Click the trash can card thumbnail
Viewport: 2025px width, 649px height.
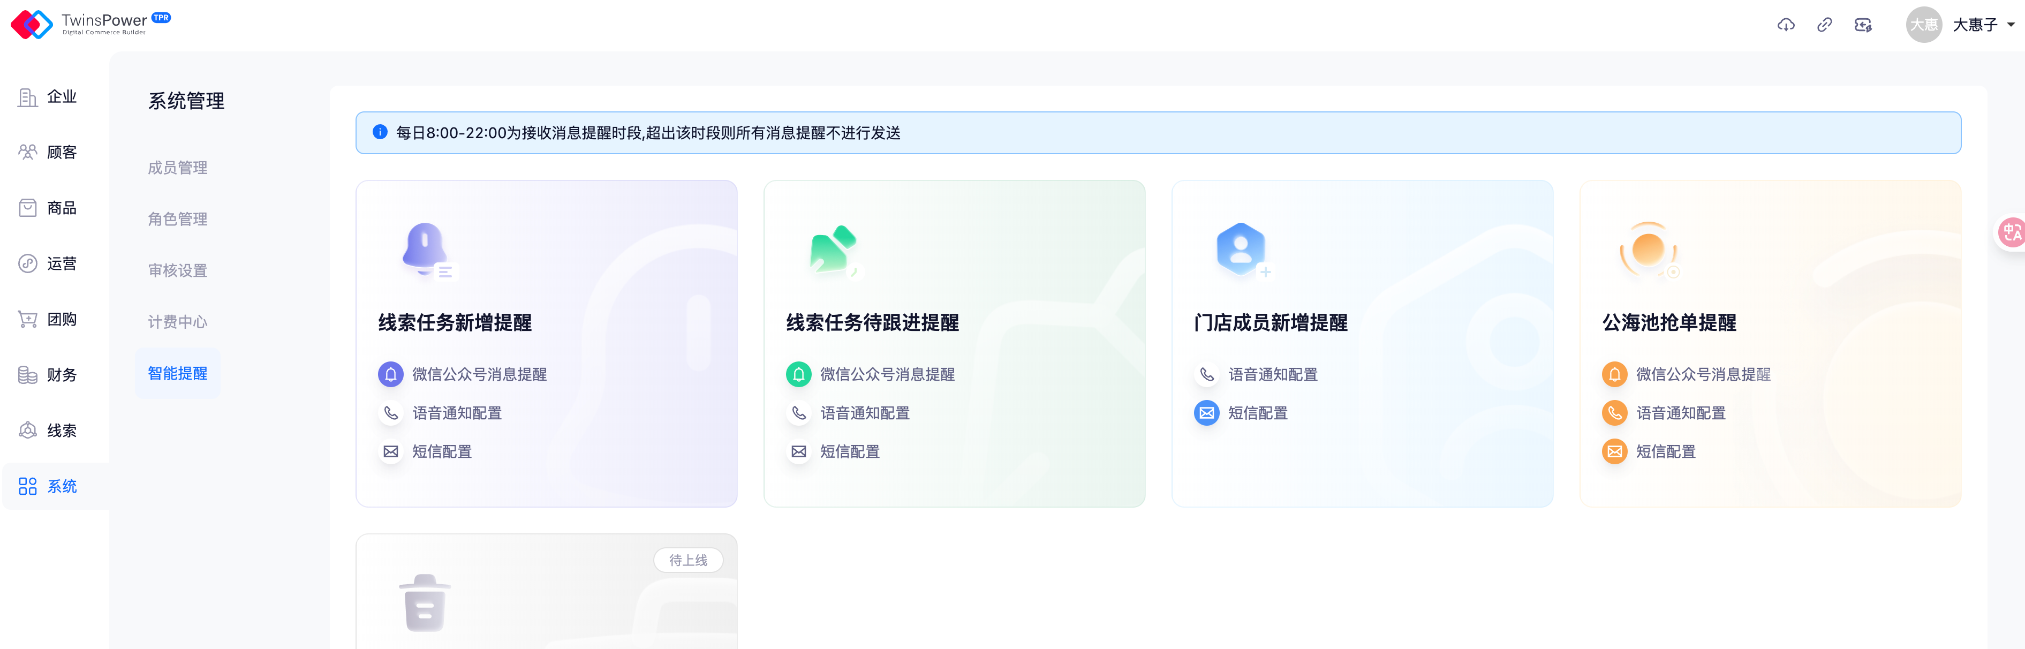425,602
